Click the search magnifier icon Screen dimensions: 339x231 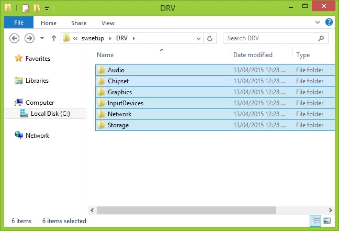[x=321, y=38]
